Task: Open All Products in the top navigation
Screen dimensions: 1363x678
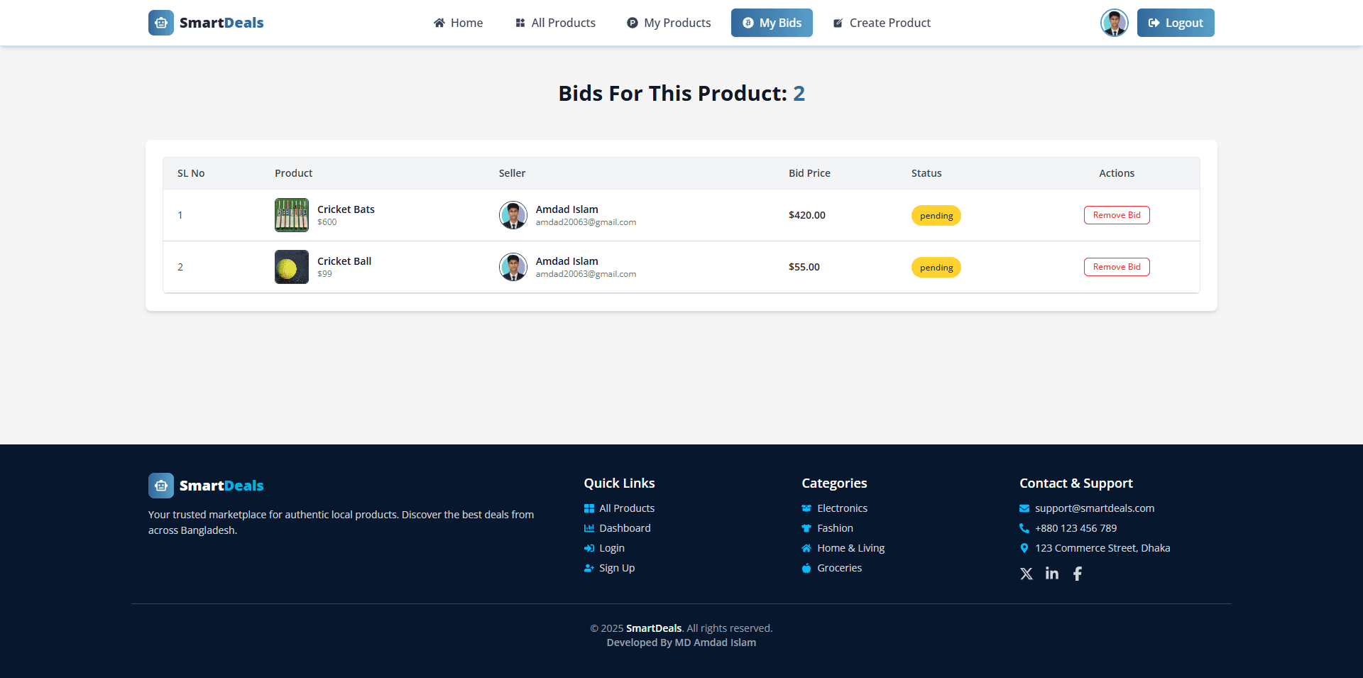Action: point(555,23)
